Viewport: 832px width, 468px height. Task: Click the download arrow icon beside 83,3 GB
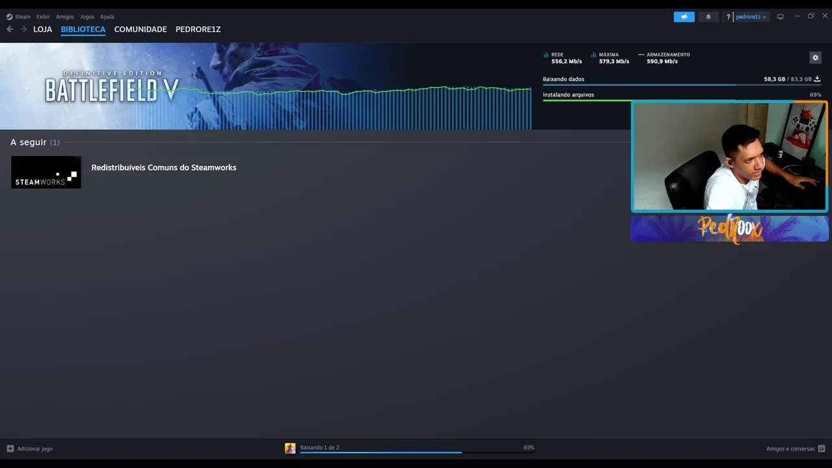(x=817, y=79)
